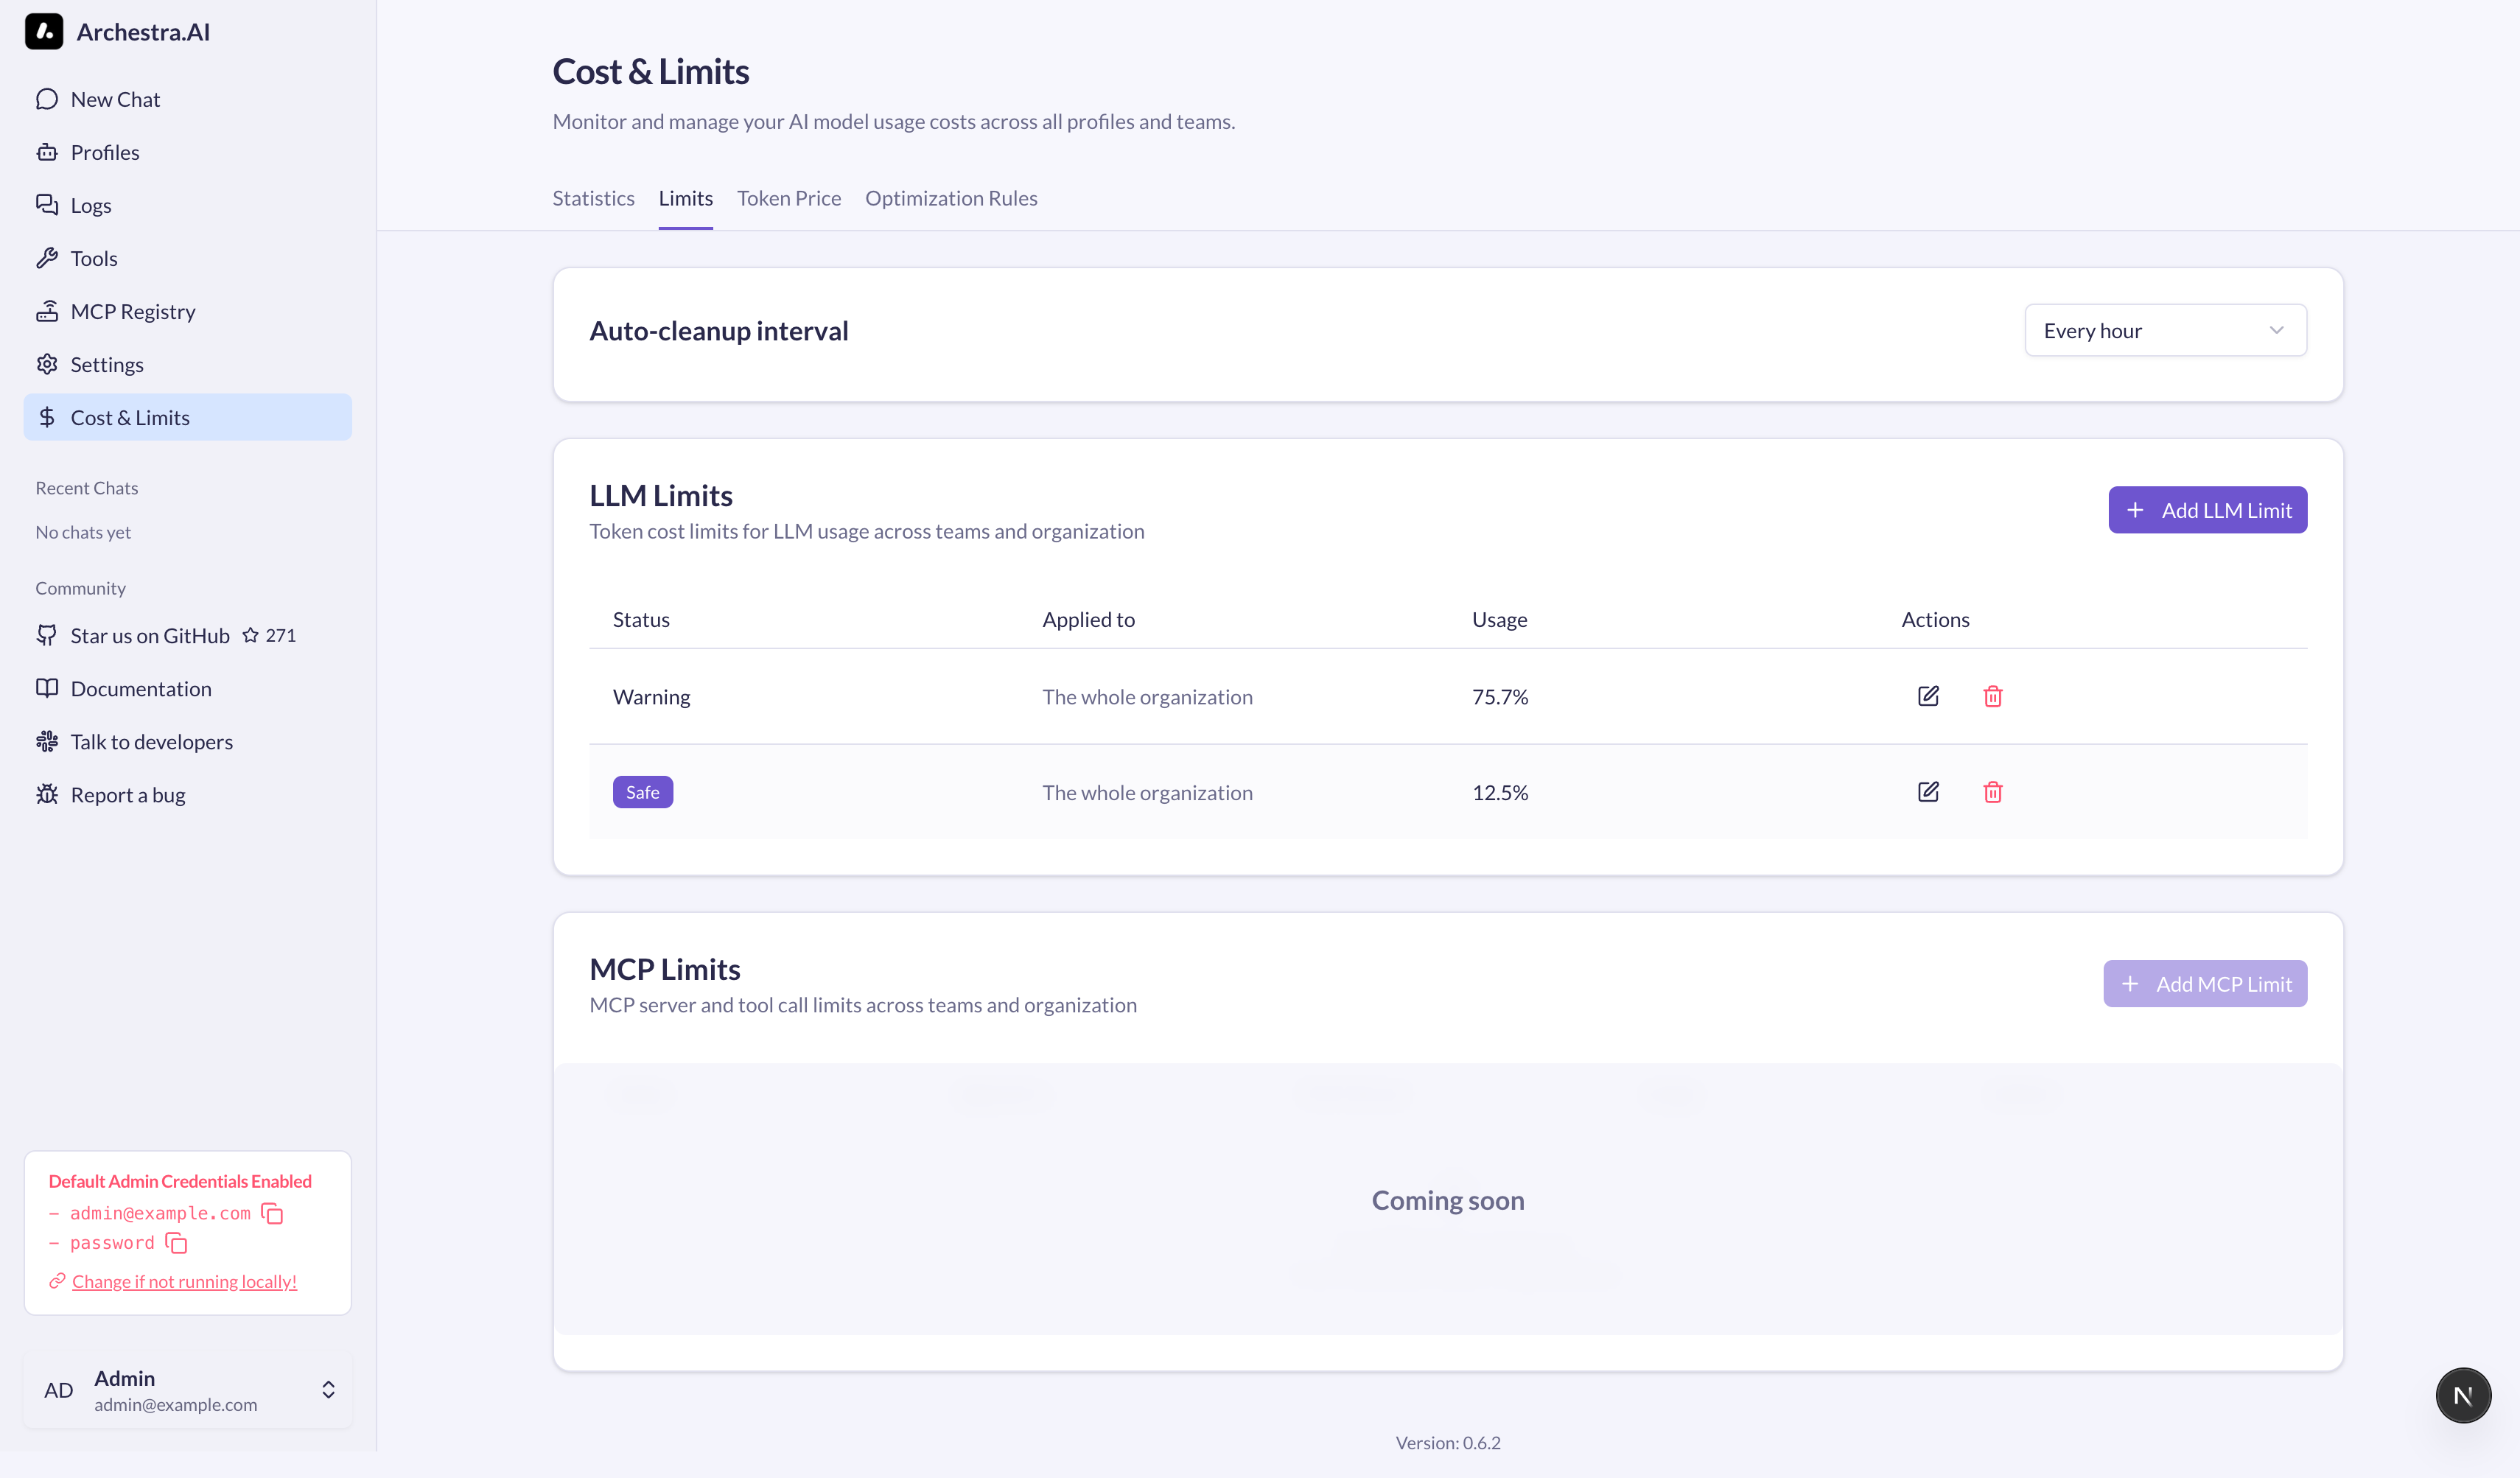Image resolution: width=2520 pixels, height=1478 pixels.
Task: Delete the Safe organization limit
Action: coord(1993,792)
